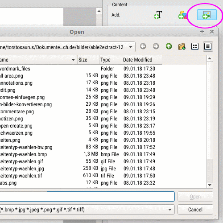Click the date 09.01.18 17:30
Image resolution: width=223 pixels, height=223 pixels.
click(x=139, y=69)
